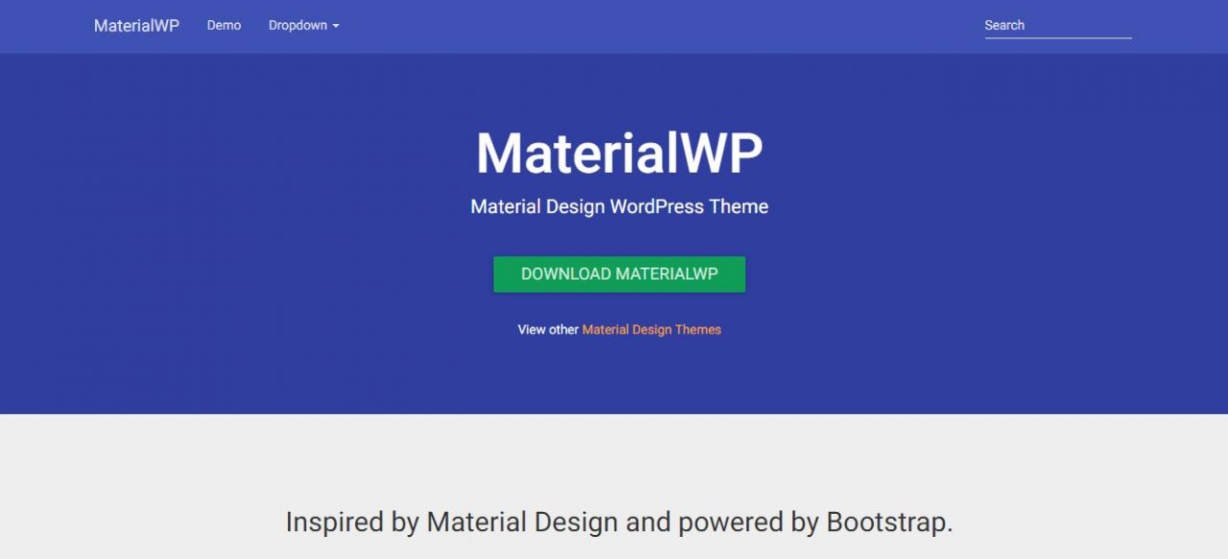Select the 'Material Design WordPress Theme' subtitle

pos(620,206)
